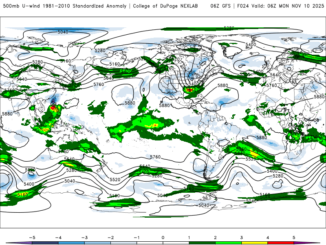Click the '4' color bar tick label

coord(268,238)
